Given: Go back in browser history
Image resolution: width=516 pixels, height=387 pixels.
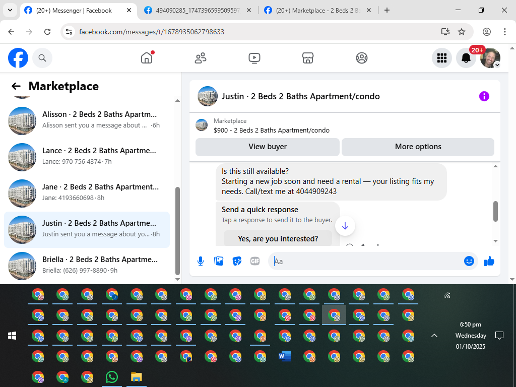Looking at the screenshot, I should pyautogui.click(x=11, y=32).
